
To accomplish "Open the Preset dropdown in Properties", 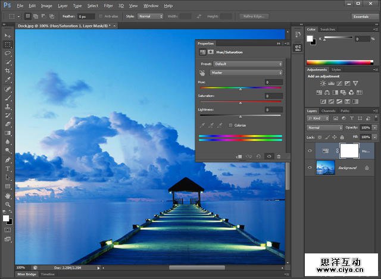I will 247,64.
